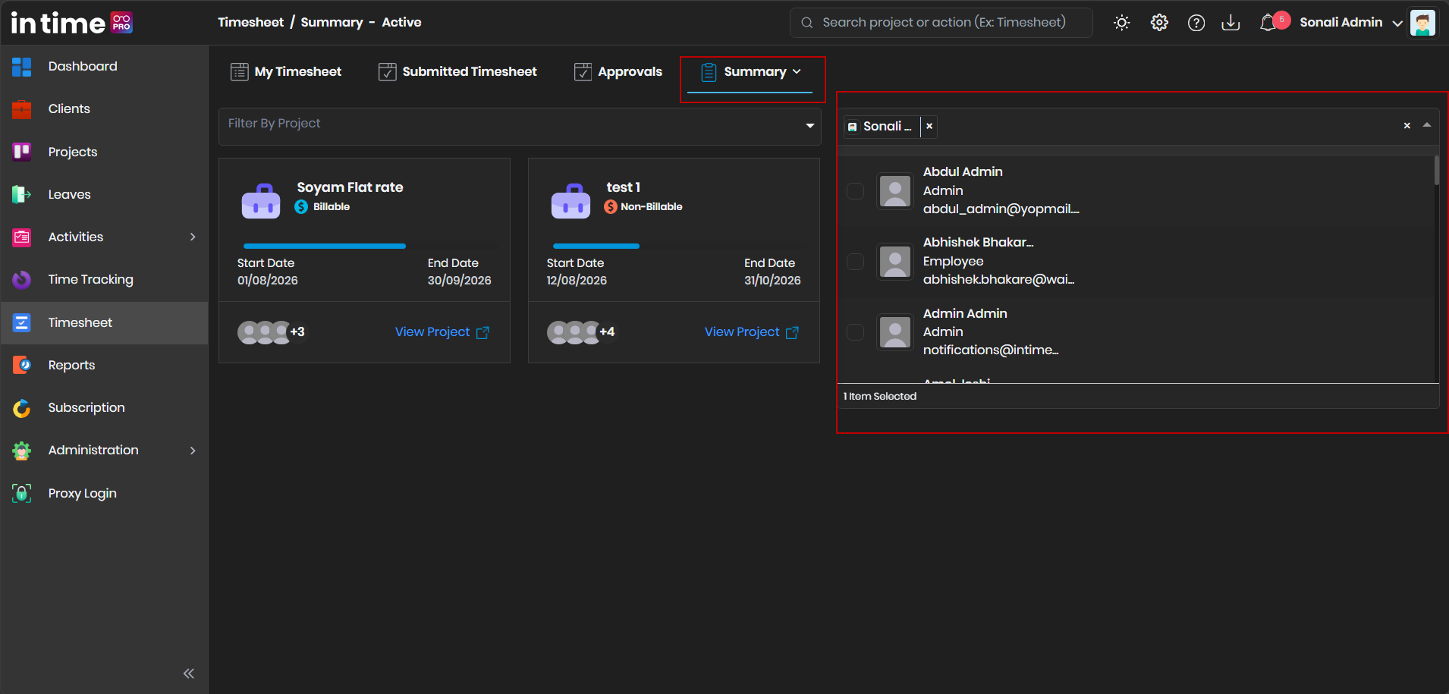The width and height of the screenshot is (1449, 694).
Task: Click the Sonali Admin profile avatar
Action: tap(1422, 23)
